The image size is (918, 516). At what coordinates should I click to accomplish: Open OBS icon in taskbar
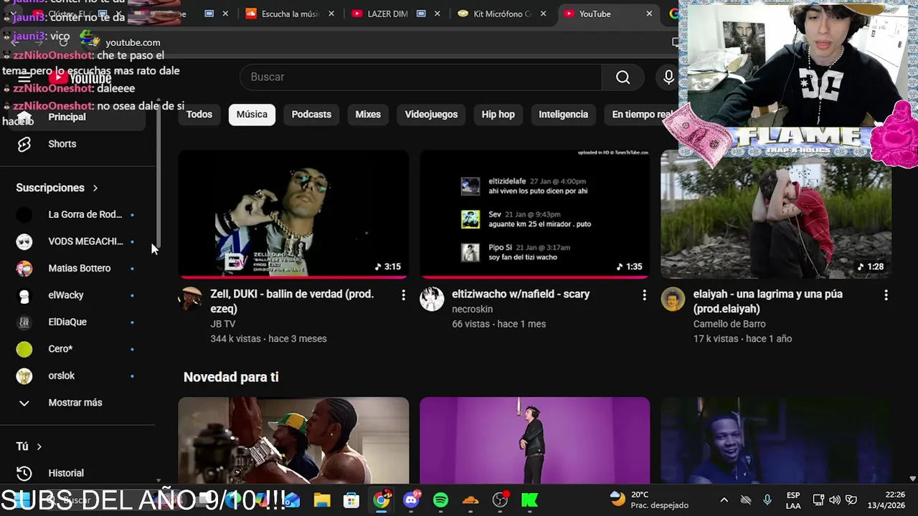500,500
